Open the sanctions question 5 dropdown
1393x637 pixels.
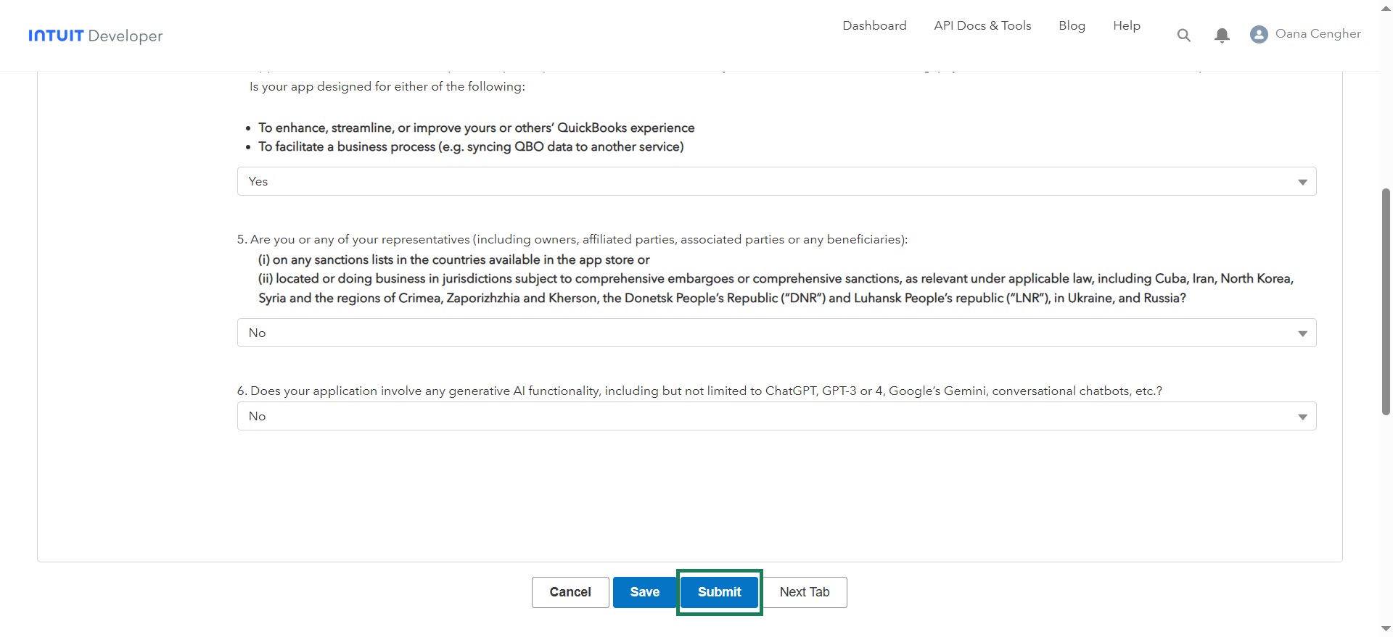[776, 333]
